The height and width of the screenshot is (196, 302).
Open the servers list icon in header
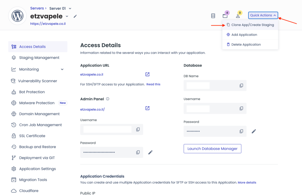pos(213,16)
